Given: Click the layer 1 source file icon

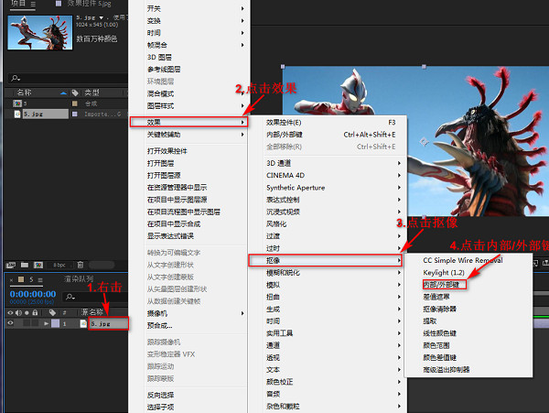Looking at the screenshot, I should click(x=83, y=323).
